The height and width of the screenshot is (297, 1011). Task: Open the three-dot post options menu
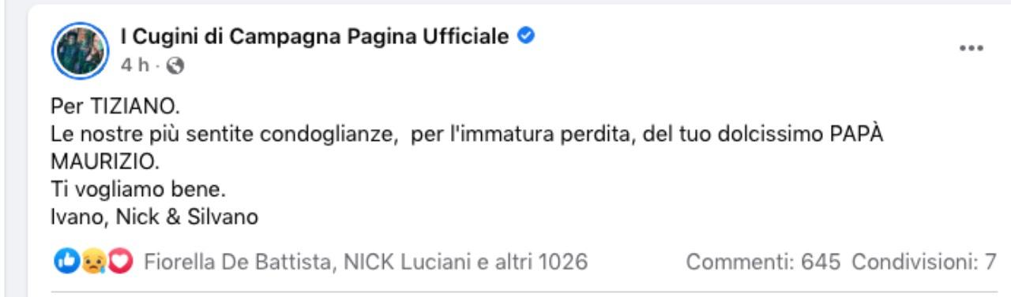point(971,49)
